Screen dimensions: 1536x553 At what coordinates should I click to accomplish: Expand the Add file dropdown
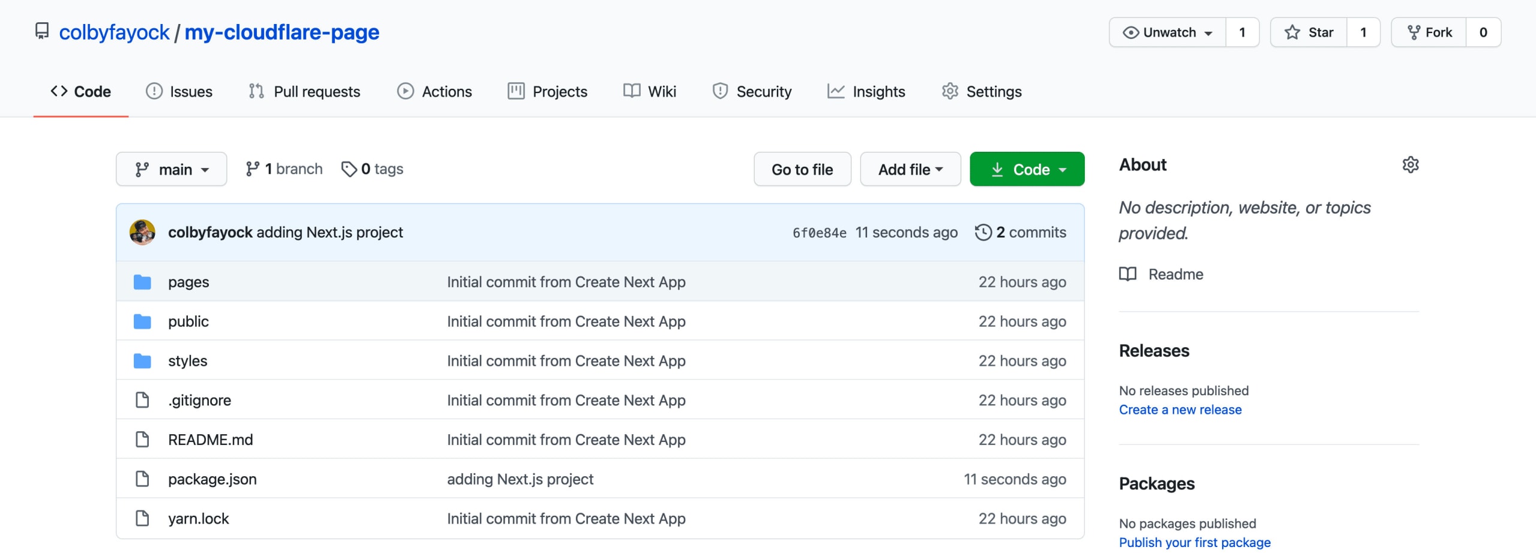(910, 169)
